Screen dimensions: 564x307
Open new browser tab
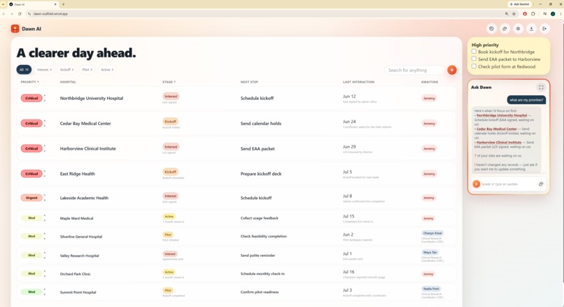[63, 4]
